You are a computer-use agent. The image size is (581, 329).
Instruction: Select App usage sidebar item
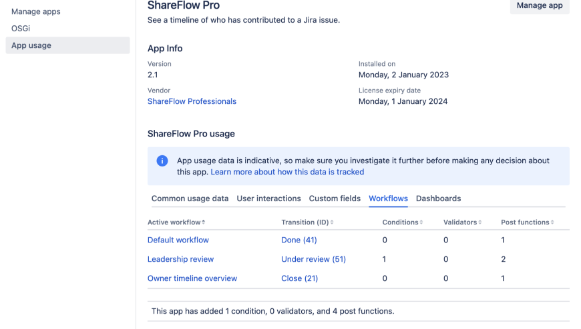pos(31,45)
